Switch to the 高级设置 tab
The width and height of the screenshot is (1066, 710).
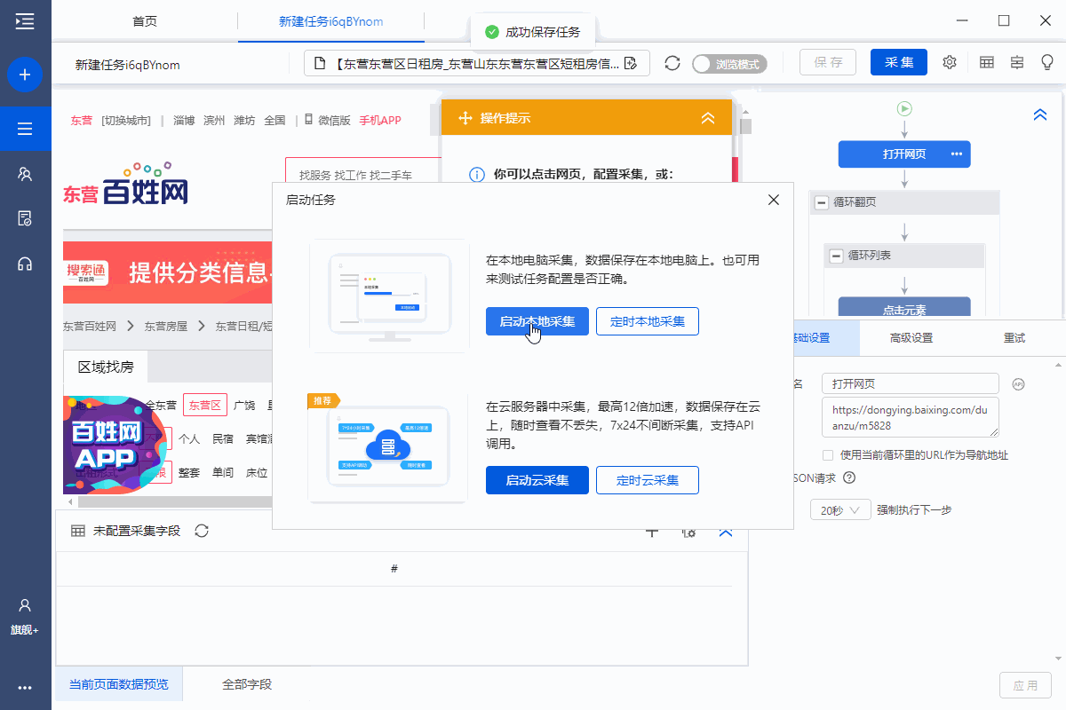point(911,338)
